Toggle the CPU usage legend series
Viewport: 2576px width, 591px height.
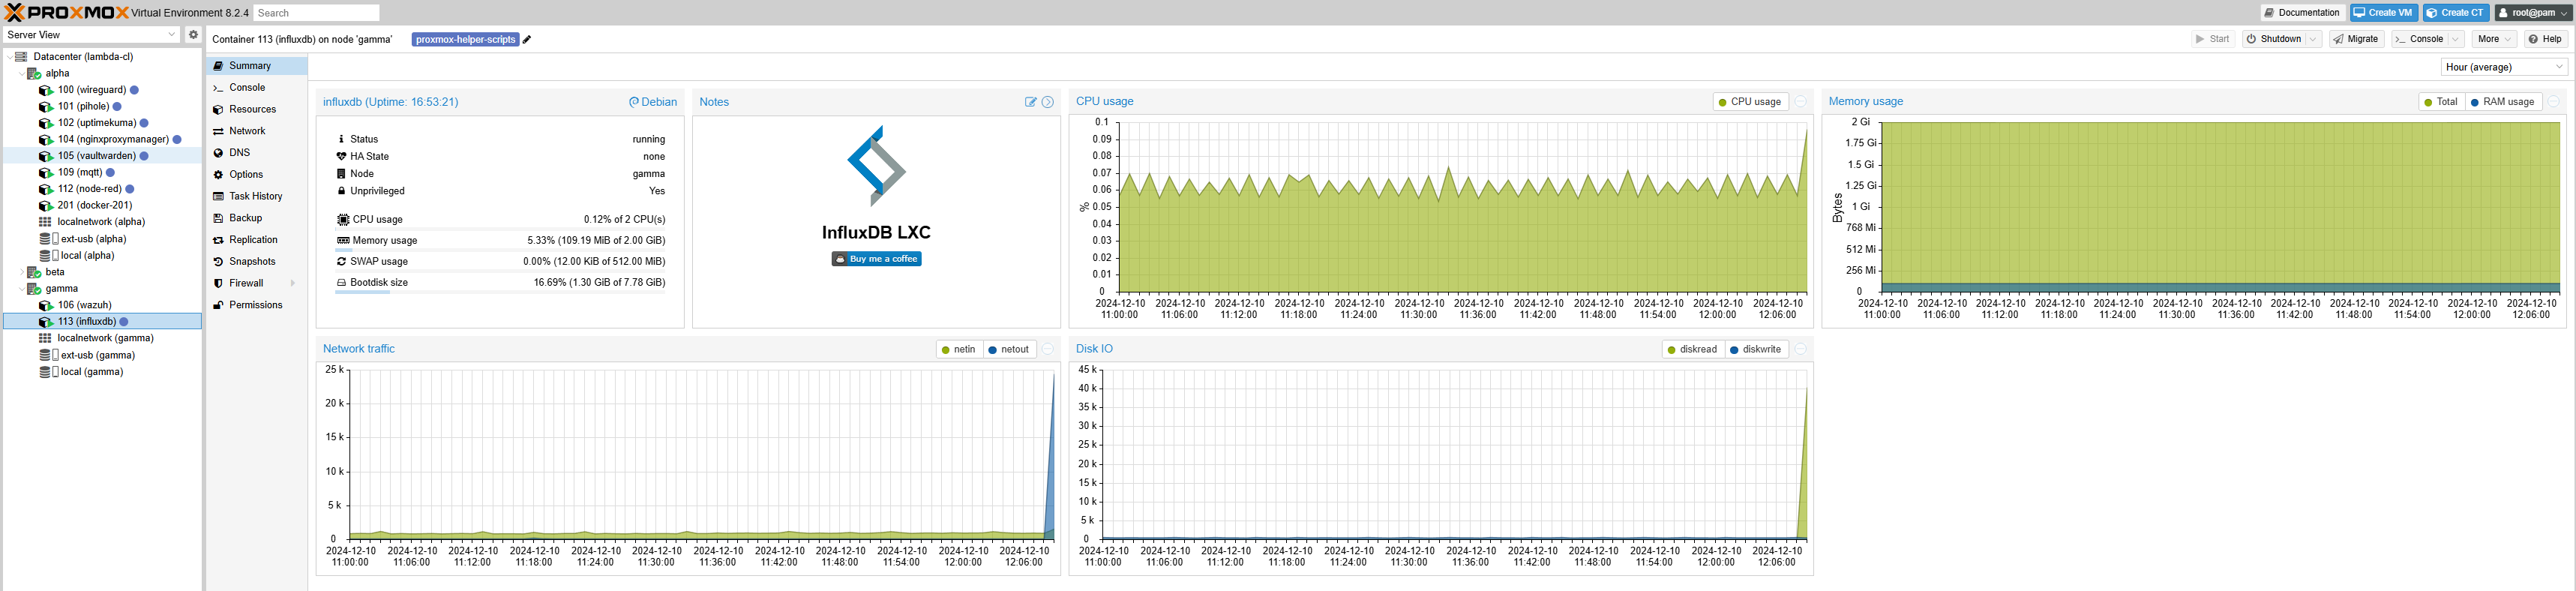pyautogui.click(x=1750, y=102)
